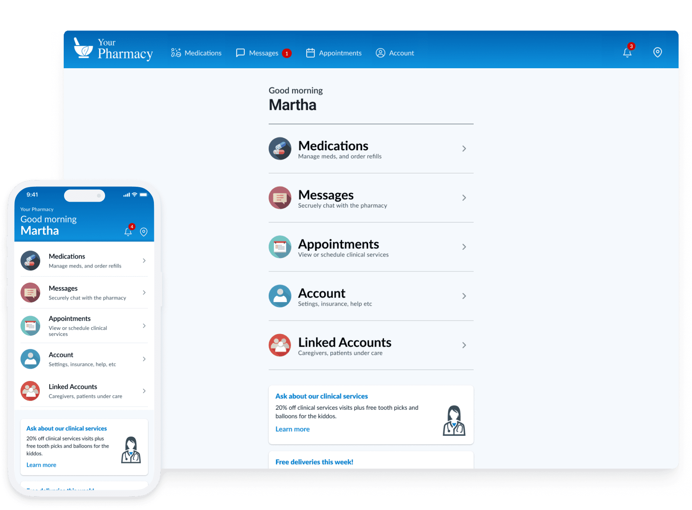Tap the chat bubble Messages icon on phone
The width and height of the screenshot is (692, 510).
click(x=30, y=293)
